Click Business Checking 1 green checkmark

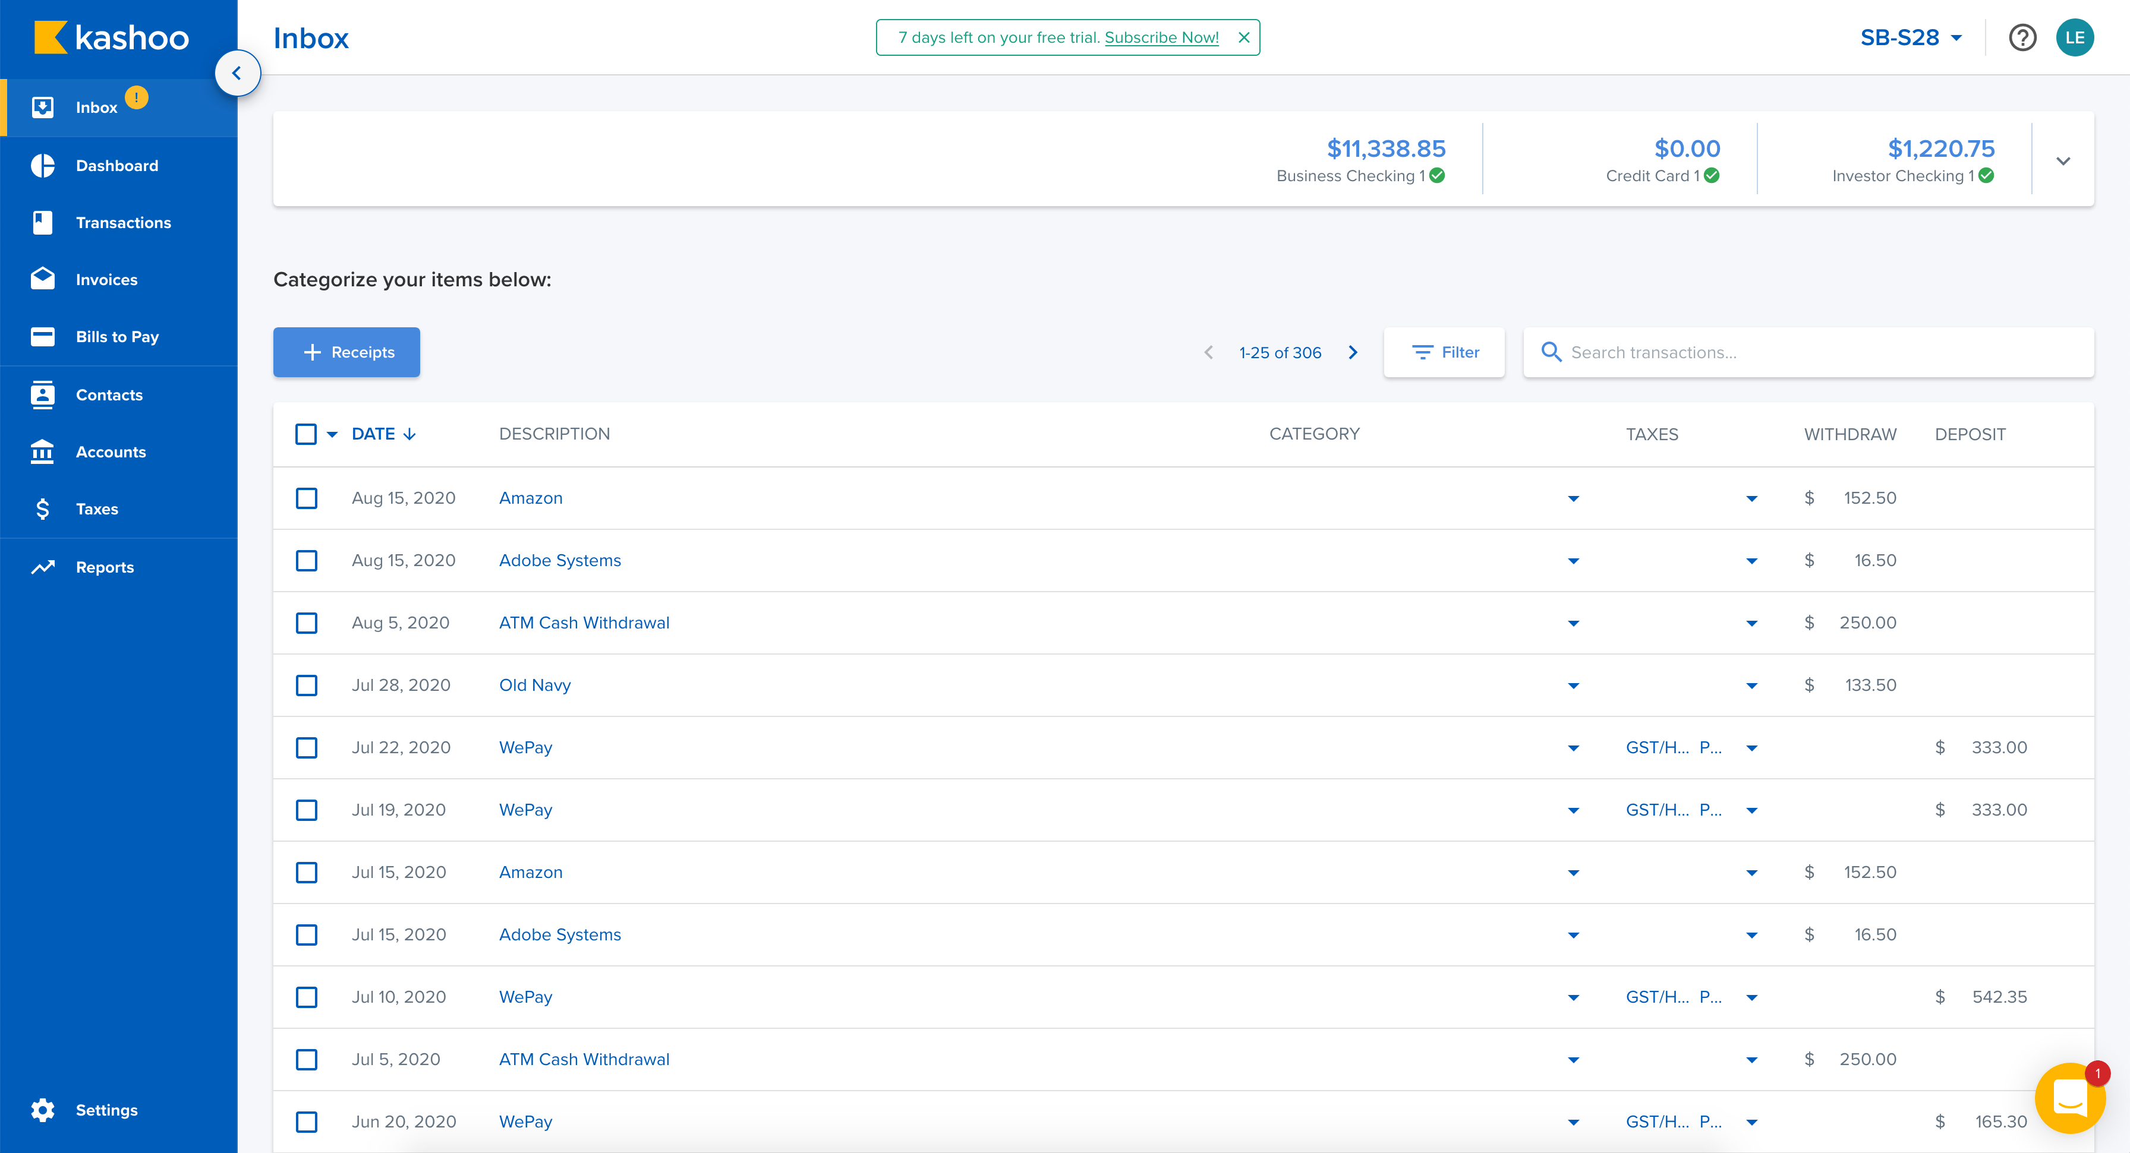[1437, 175]
